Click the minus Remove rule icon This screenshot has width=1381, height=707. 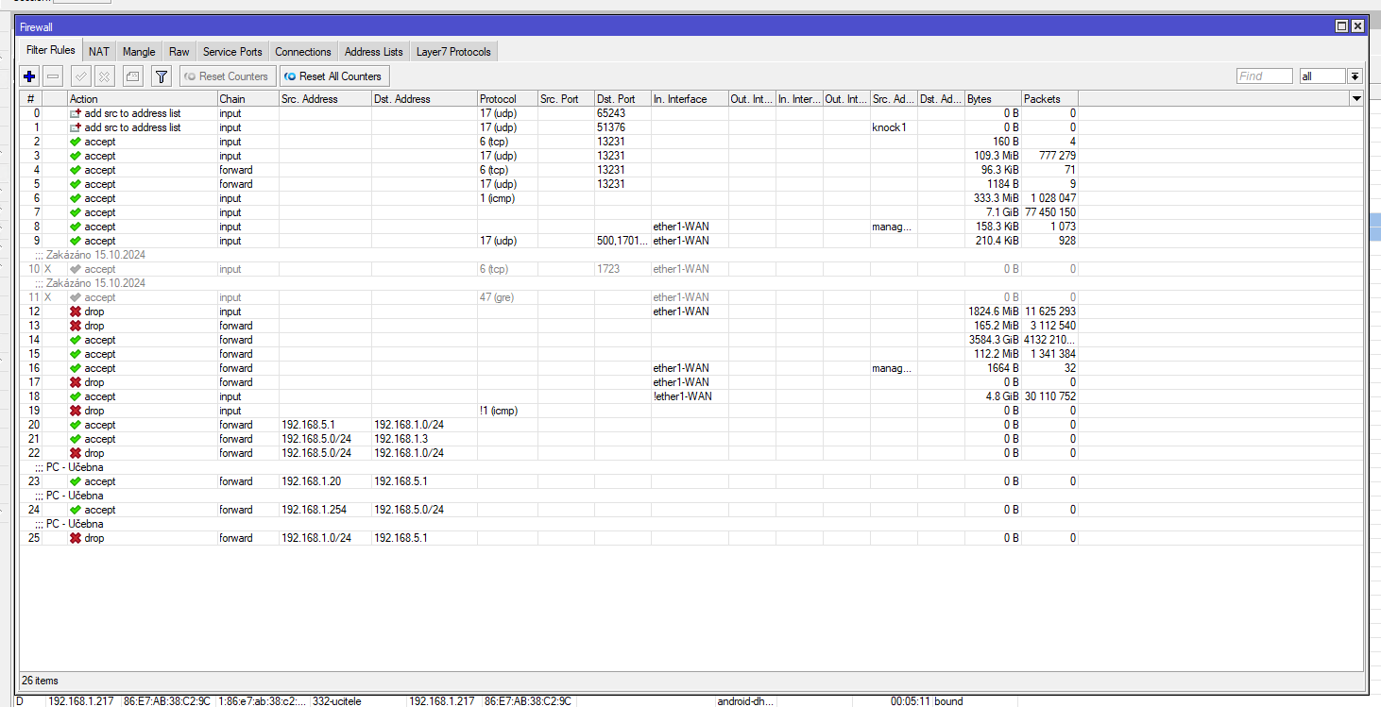(54, 76)
